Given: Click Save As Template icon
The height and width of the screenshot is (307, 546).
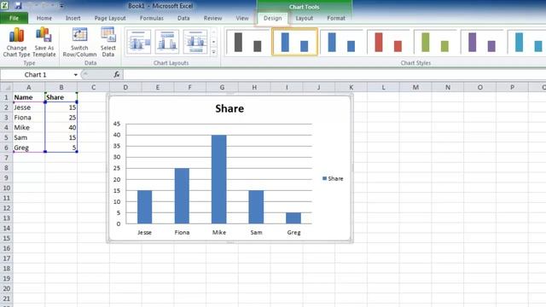Looking at the screenshot, I should click(44, 42).
